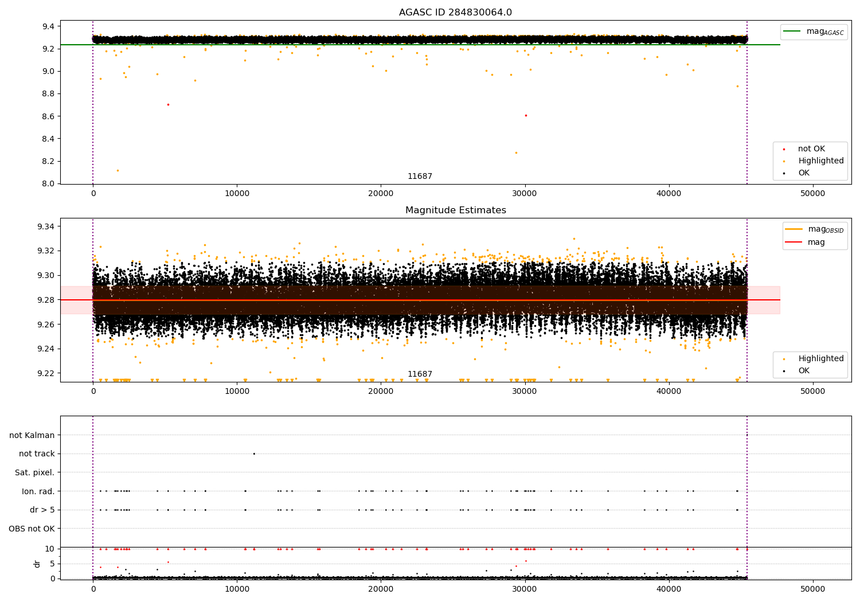
Task: Click the 50000 x-axis tick of bottom plot
Action: [812, 589]
